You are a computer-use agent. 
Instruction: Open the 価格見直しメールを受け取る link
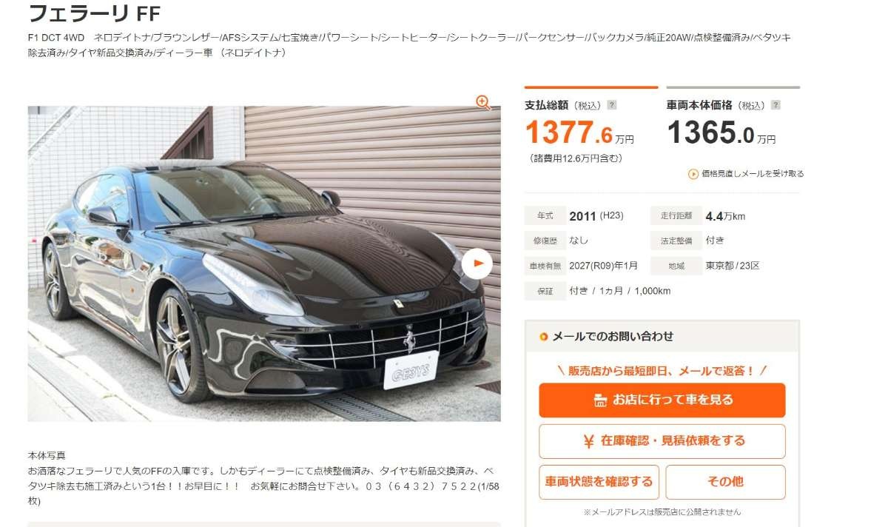[x=752, y=174]
